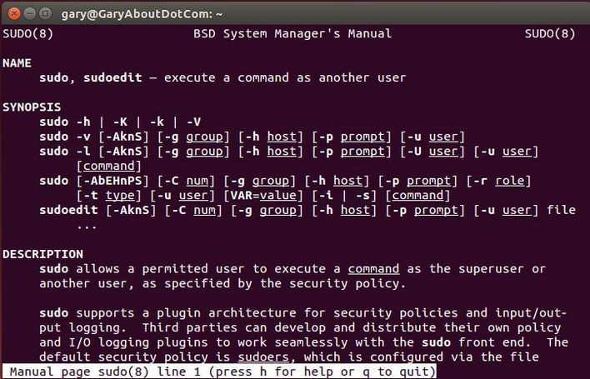
Task: Close the terminal window
Action: pyautogui.click(x=14, y=14)
